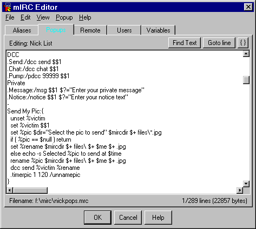This screenshot has width=256, height=229.
Task: Click the 'set %rename $mircdir' line
Action: [x=68, y=147]
